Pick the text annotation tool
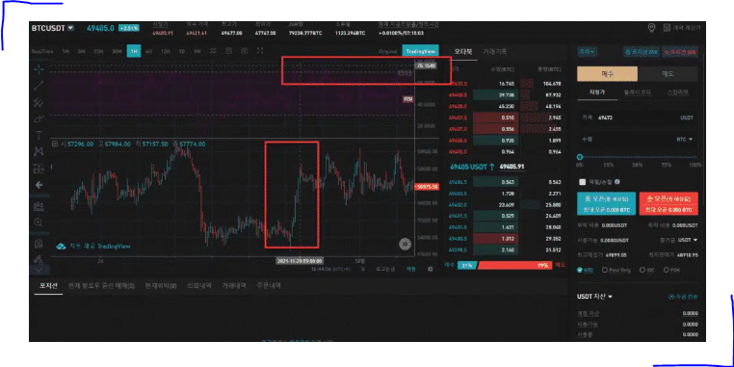The image size is (734, 367). pyautogui.click(x=39, y=135)
